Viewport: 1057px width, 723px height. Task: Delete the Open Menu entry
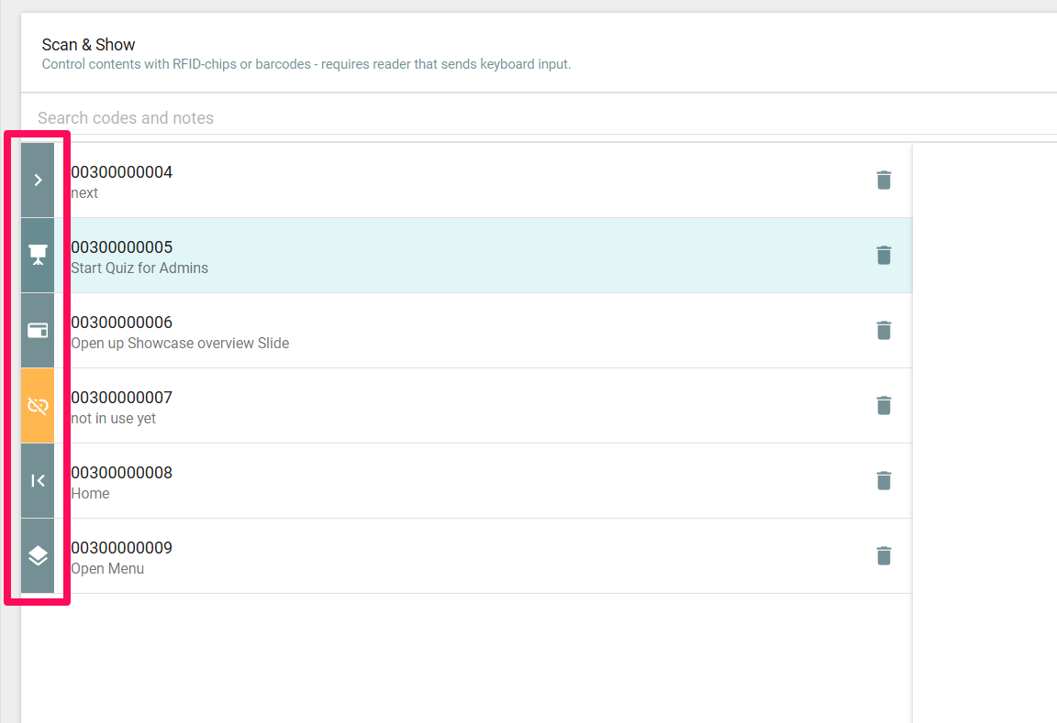tap(883, 556)
